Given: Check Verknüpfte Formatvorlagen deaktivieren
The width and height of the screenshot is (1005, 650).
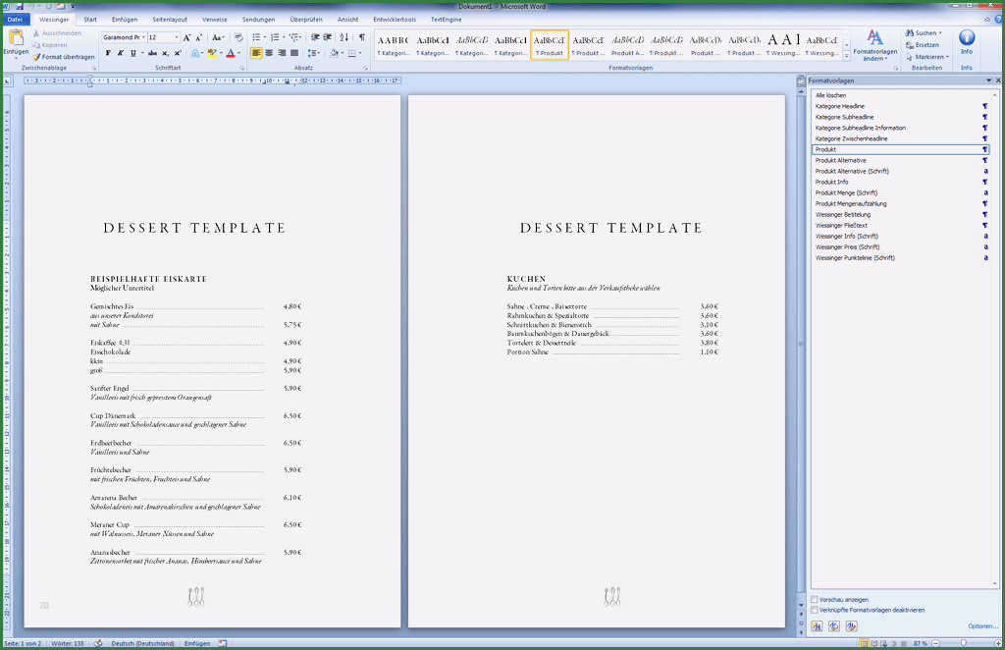Looking at the screenshot, I should pos(815,610).
